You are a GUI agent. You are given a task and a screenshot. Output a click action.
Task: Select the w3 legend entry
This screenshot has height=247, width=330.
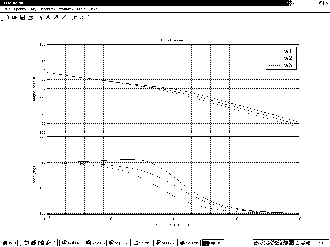coord(288,65)
